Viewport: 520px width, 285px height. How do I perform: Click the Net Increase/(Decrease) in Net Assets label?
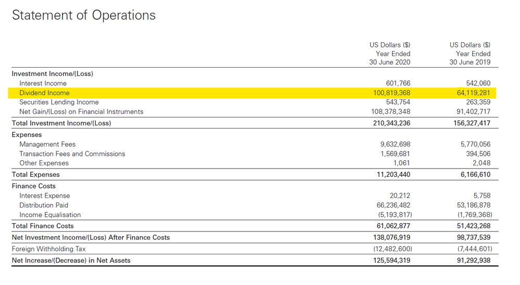[71, 260]
